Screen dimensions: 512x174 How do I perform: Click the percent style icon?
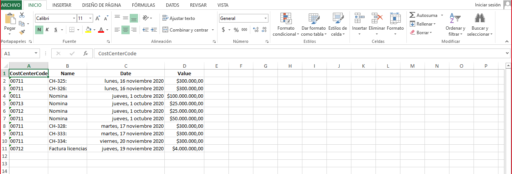pos(236,30)
